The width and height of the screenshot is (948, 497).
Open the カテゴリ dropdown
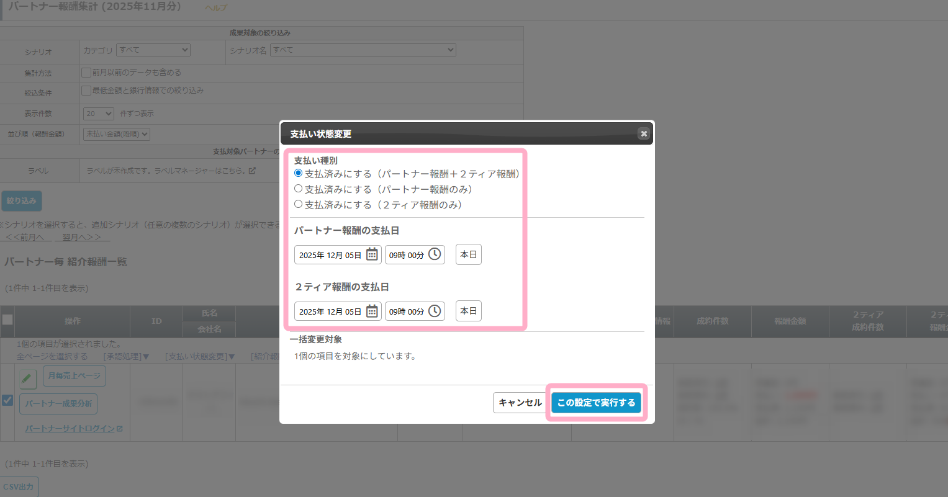pos(153,50)
